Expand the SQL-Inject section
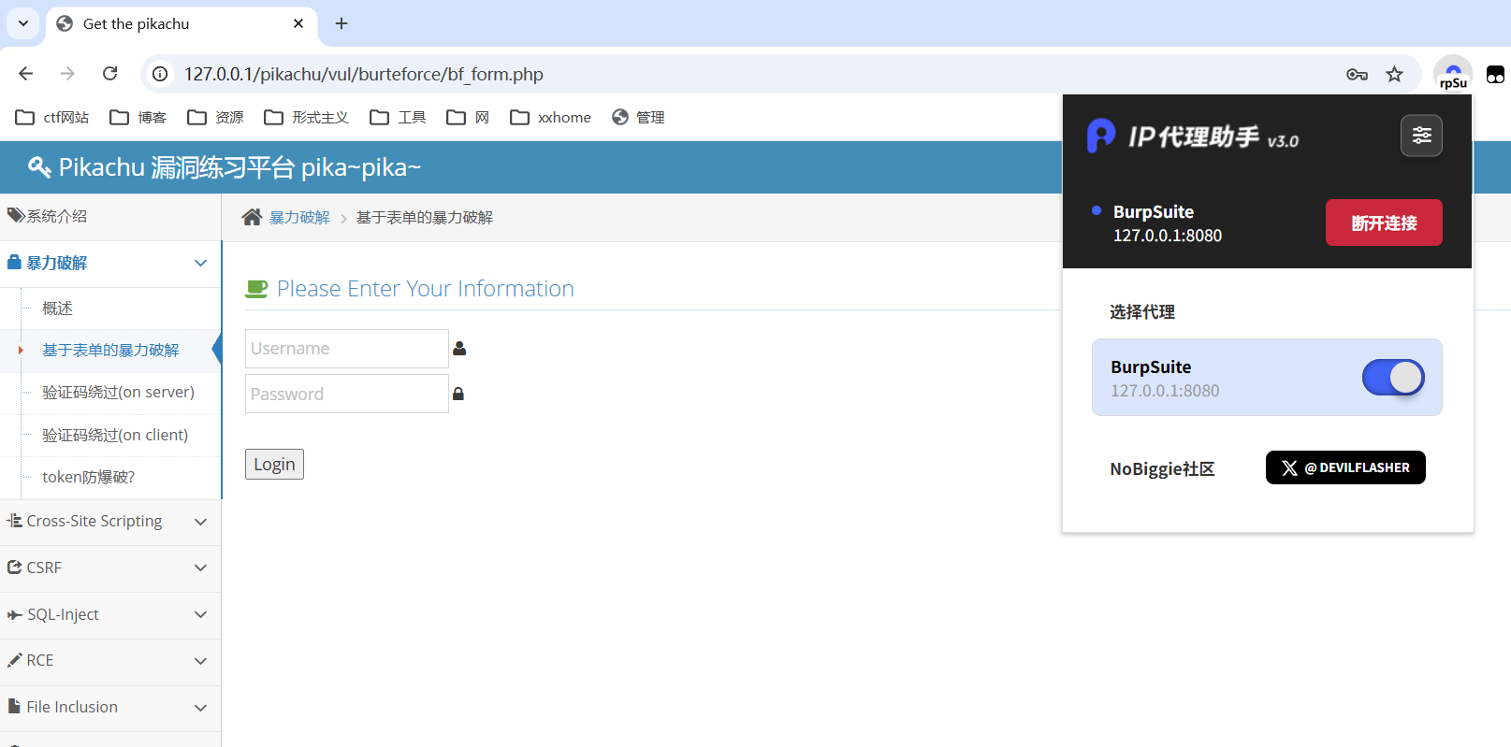 (110, 614)
